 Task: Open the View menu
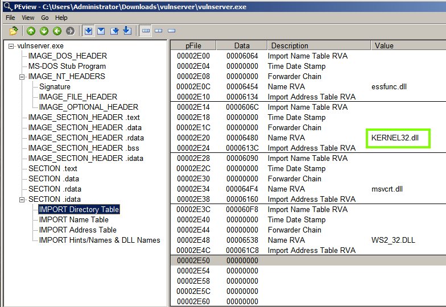point(28,18)
